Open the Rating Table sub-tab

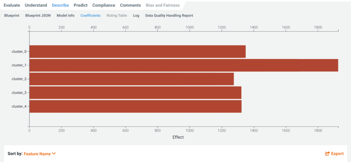coord(117,15)
